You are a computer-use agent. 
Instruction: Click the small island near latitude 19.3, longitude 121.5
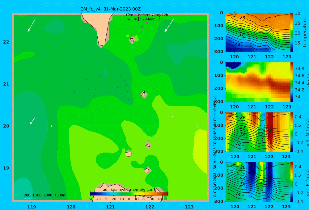click(x=128, y=153)
